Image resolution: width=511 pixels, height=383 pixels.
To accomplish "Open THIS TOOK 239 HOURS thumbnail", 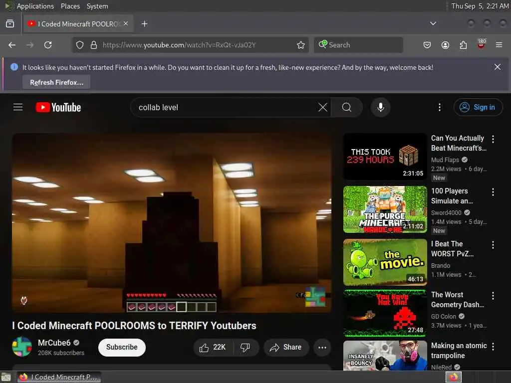I will point(385,156).
